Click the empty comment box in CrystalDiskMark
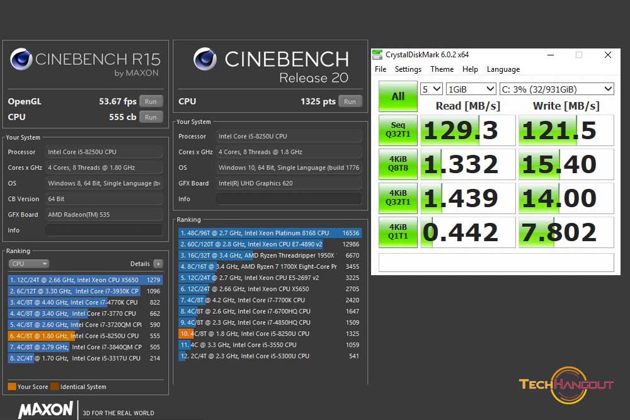Viewport: 630px width, 420px height. click(496, 262)
